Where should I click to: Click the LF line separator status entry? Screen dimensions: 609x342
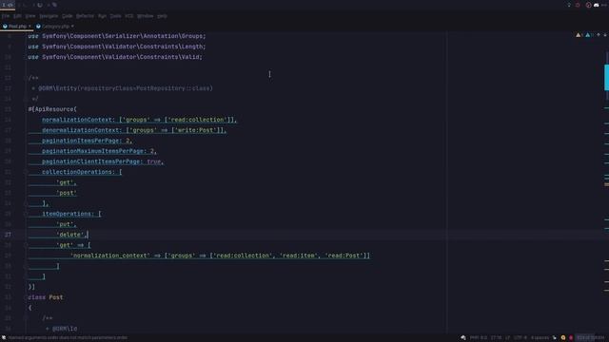[507, 338]
